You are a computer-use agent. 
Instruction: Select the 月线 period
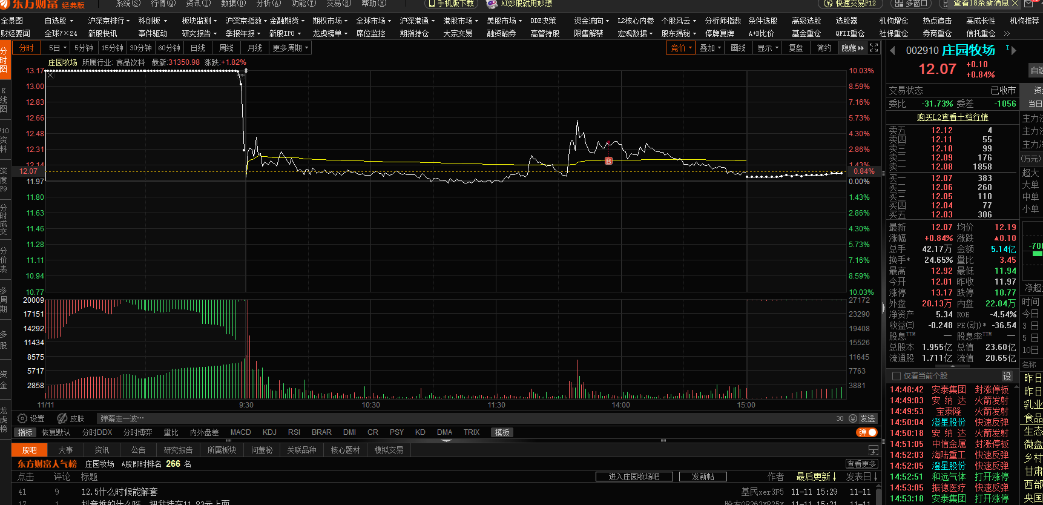coord(255,48)
